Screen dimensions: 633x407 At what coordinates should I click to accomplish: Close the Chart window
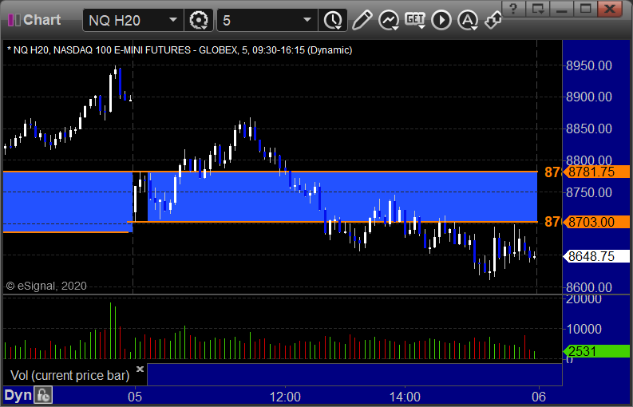(x=611, y=8)
